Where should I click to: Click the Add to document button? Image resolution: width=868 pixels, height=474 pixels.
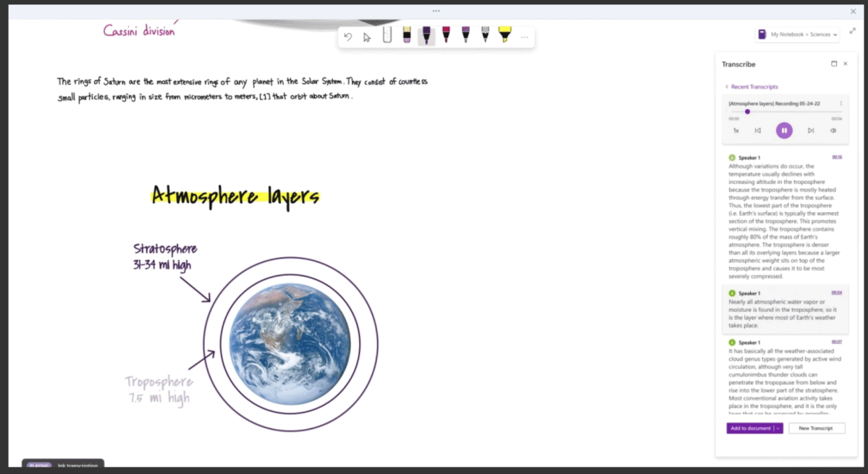click(750, 428)
